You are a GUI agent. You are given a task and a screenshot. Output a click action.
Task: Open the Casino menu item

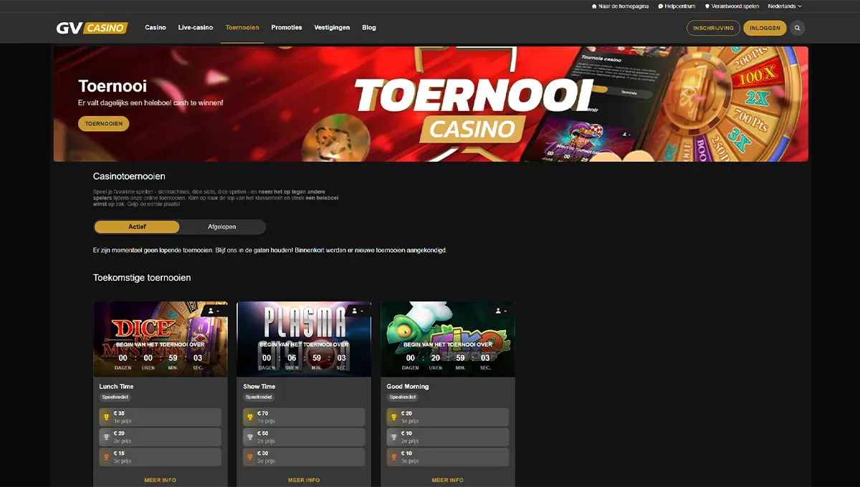coord(156,28)
